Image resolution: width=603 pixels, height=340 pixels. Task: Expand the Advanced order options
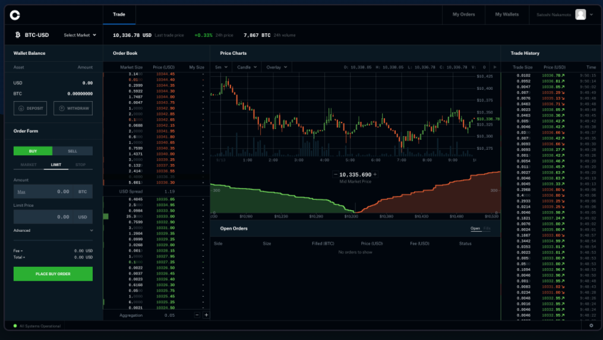53,231
